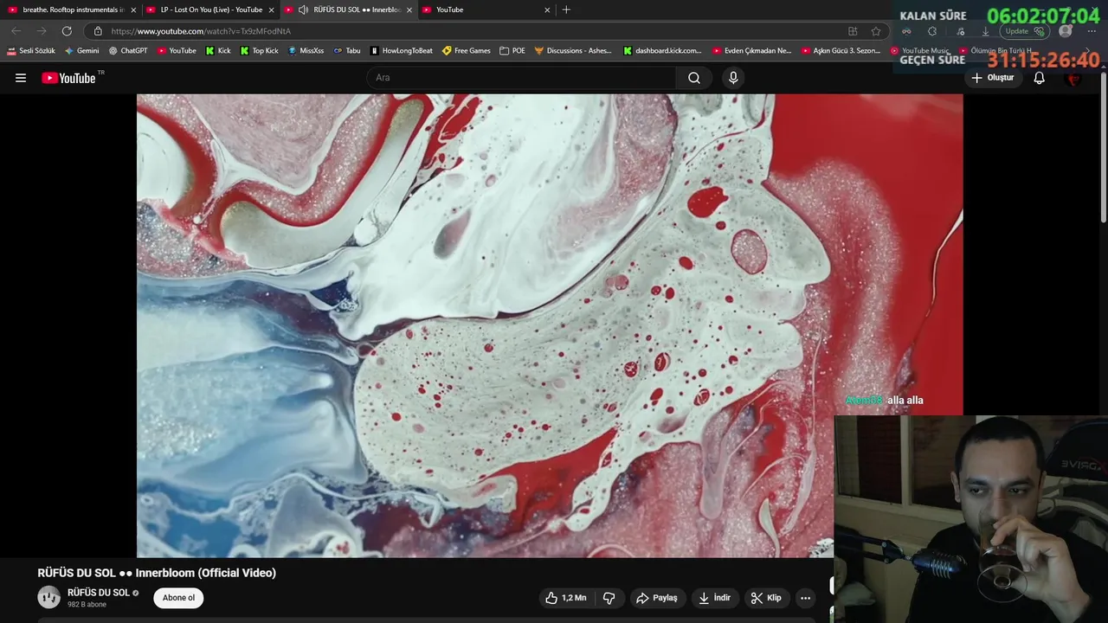Click the split-screen icon in address bar

click(x=853, y=31)
